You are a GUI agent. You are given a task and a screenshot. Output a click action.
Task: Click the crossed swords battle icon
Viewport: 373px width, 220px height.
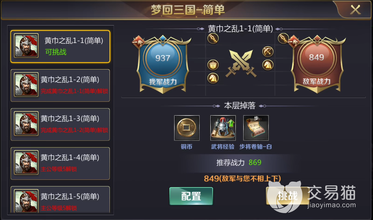tap(241, 63)
